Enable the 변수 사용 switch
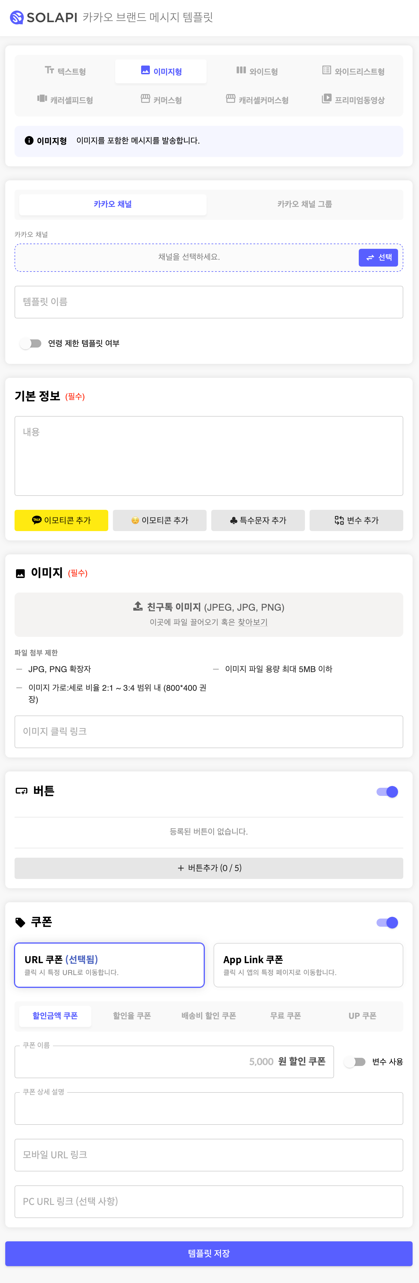 (x=355, y=1061)
